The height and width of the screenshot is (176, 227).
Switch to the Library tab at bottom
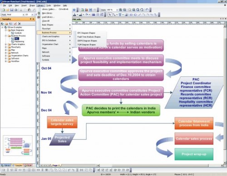click(6, 166)
